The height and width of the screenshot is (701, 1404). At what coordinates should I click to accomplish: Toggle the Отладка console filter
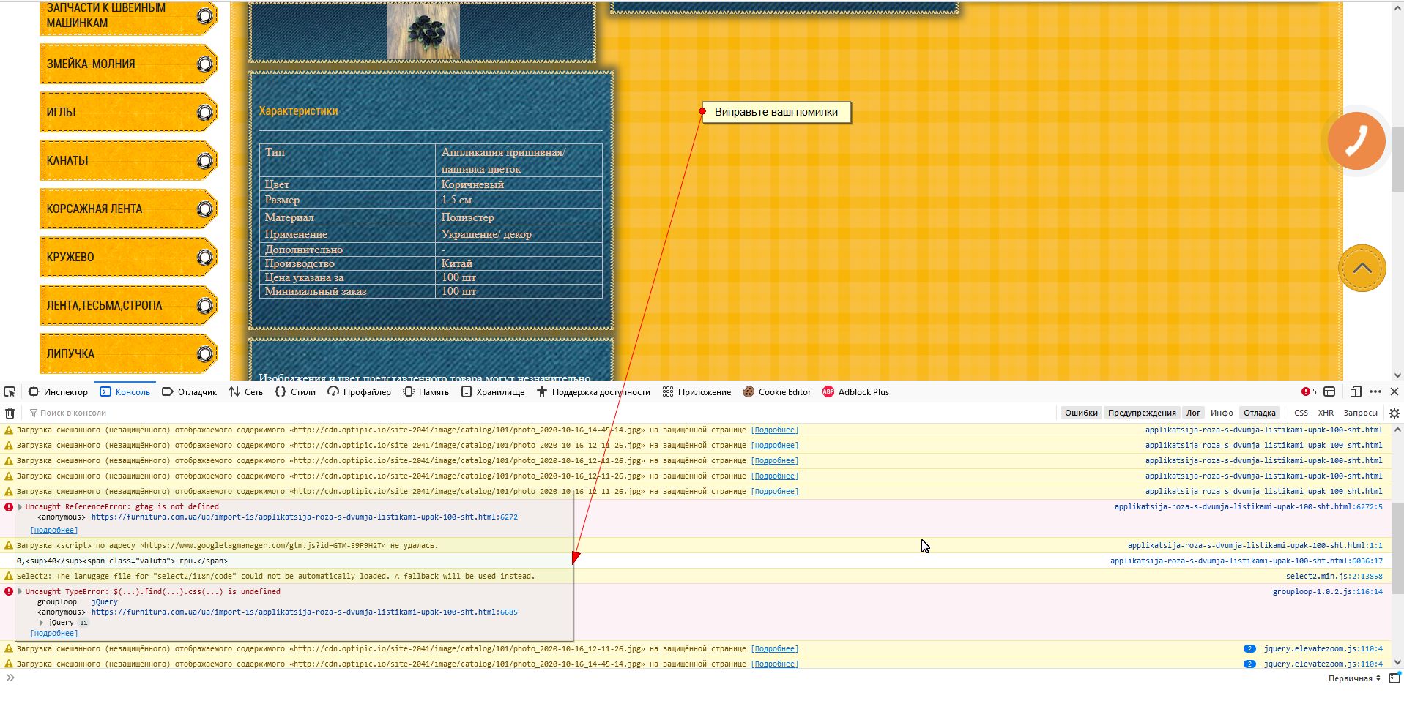[1260, 413]
